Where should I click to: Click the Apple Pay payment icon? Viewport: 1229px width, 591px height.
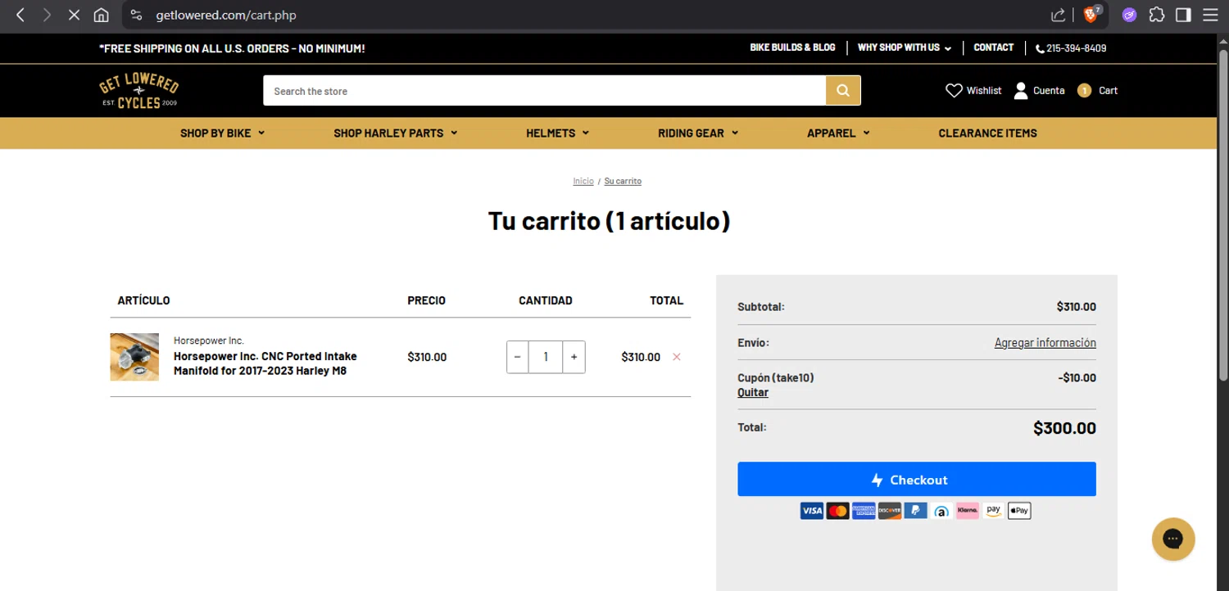1019,511
